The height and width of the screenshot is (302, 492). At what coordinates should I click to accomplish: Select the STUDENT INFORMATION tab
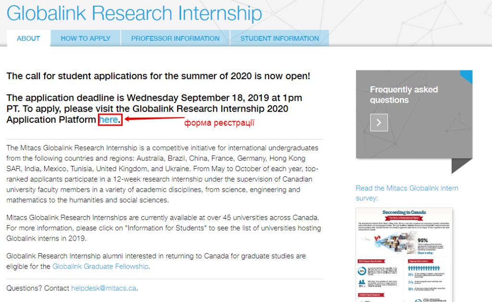pos(279,38)
